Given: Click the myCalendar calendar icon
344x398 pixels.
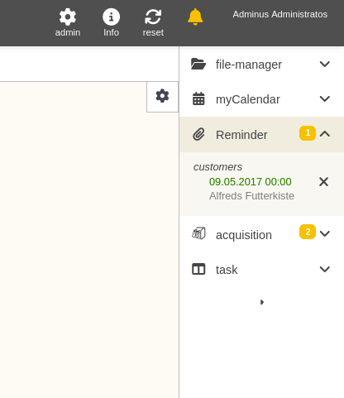Looking at the screenshot, I should tap(198, 98).
